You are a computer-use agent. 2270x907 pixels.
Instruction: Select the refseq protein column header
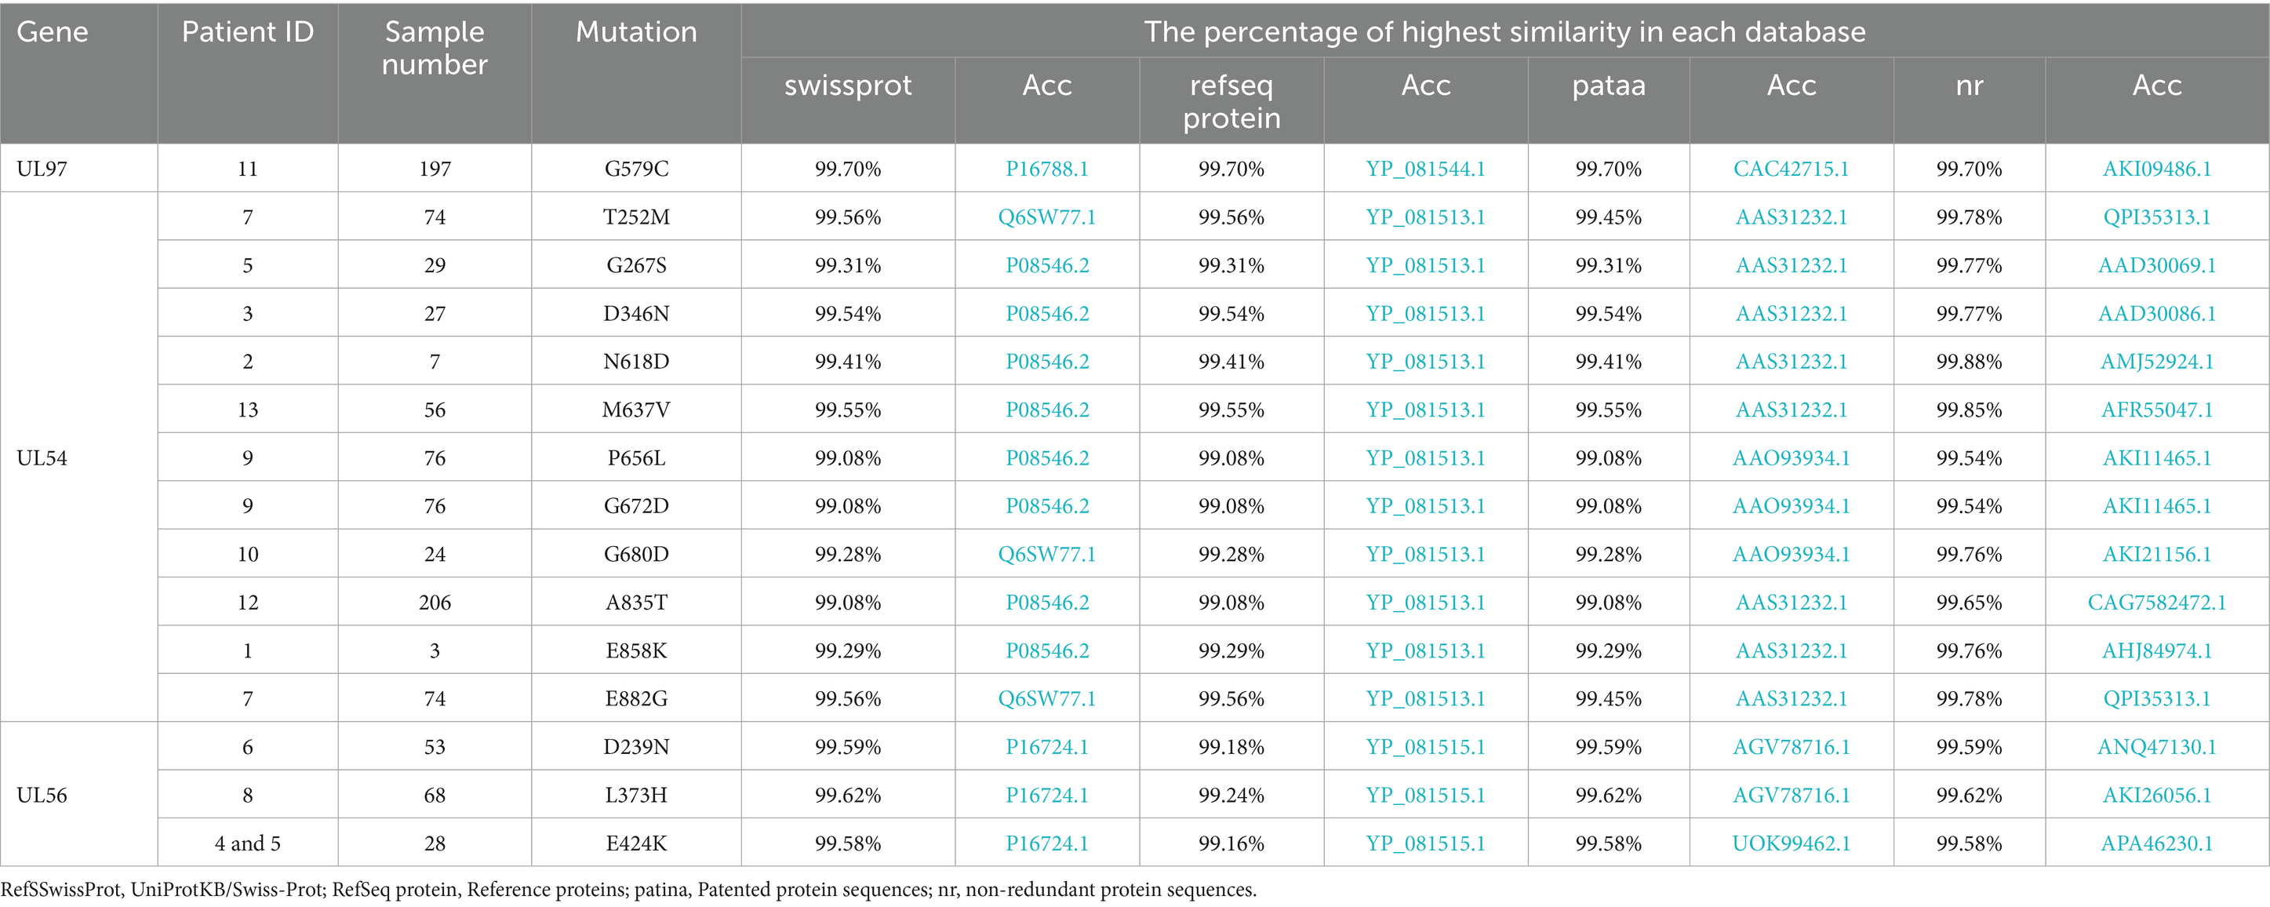(x=1231, y=101)
